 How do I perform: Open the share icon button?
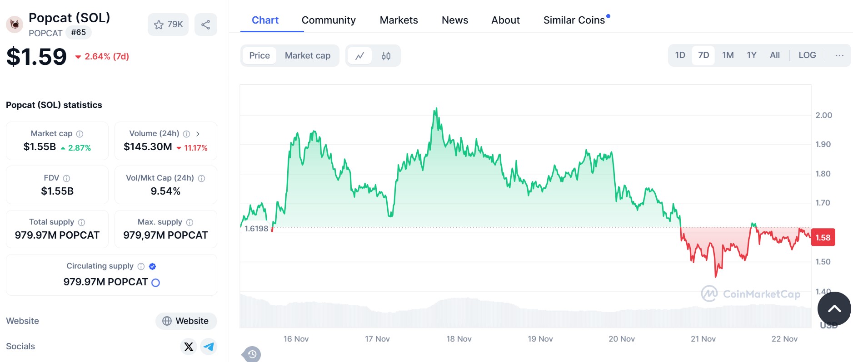206,24
